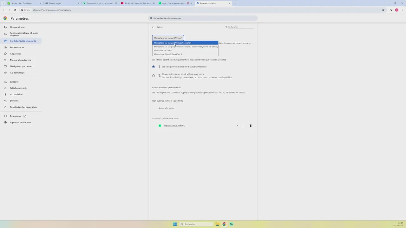
Task: Click the Moteur de recherche magnifier icon
Action: (5, 60)
